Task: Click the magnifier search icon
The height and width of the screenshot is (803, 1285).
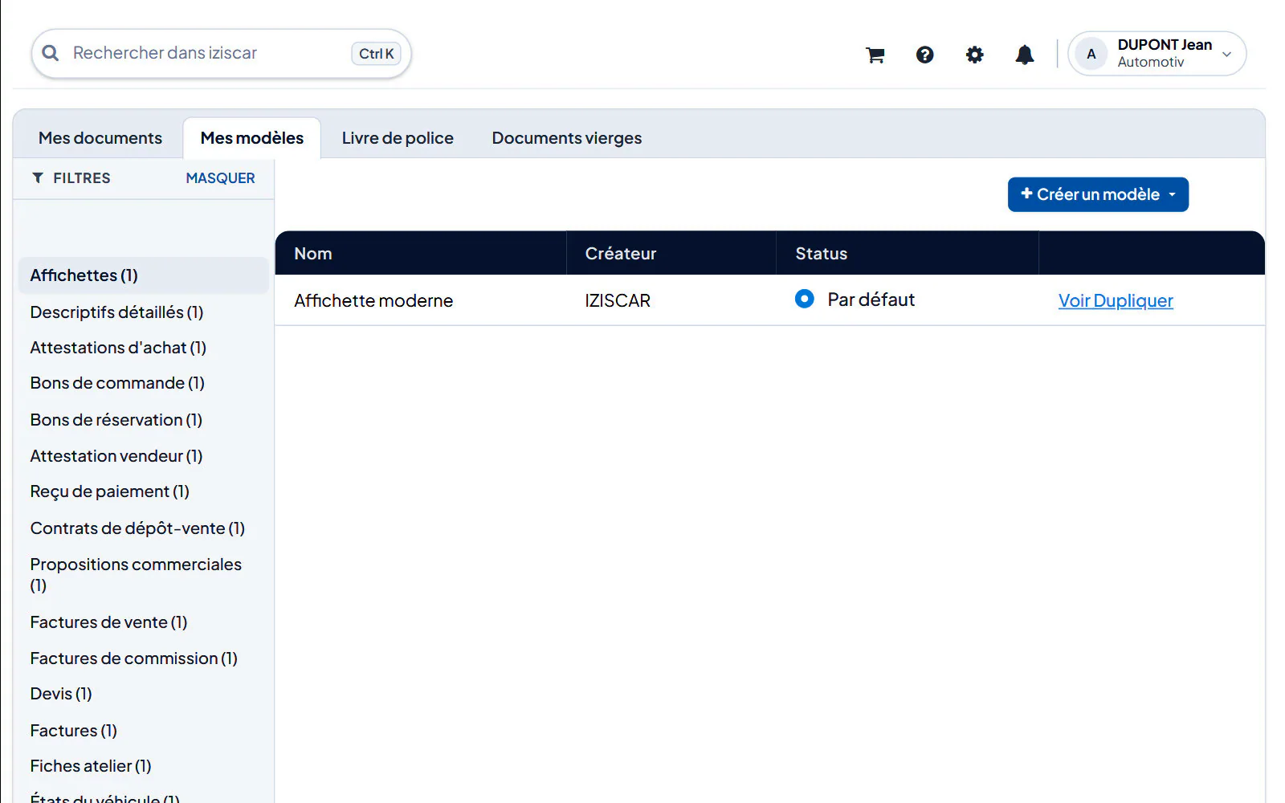Action: (51, 53)
